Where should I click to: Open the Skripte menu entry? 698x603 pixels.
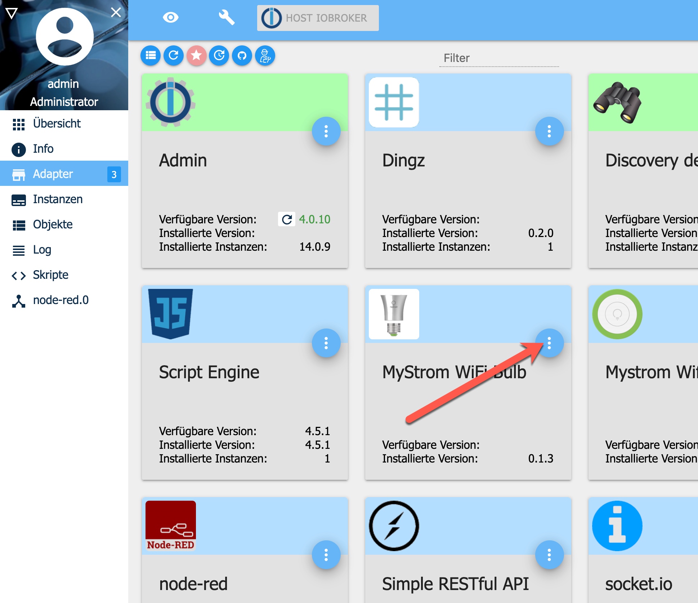[x=50, y=275]
